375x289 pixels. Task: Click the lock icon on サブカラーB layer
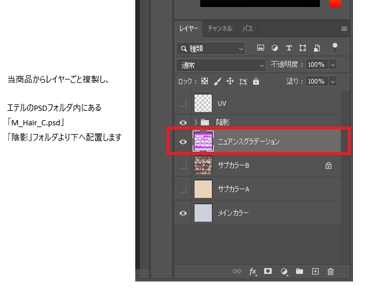(329, 165)
